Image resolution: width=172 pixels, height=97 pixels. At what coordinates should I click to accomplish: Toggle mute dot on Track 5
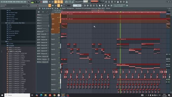point(59,38)
